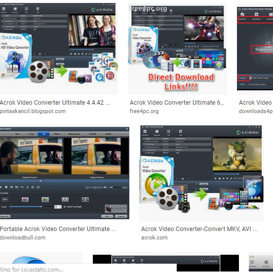The width and height of the screenshot is (273, 273).
Task: Open result titled Acrok Video Converter Ultimate 6…
Action: click(177, 103)
